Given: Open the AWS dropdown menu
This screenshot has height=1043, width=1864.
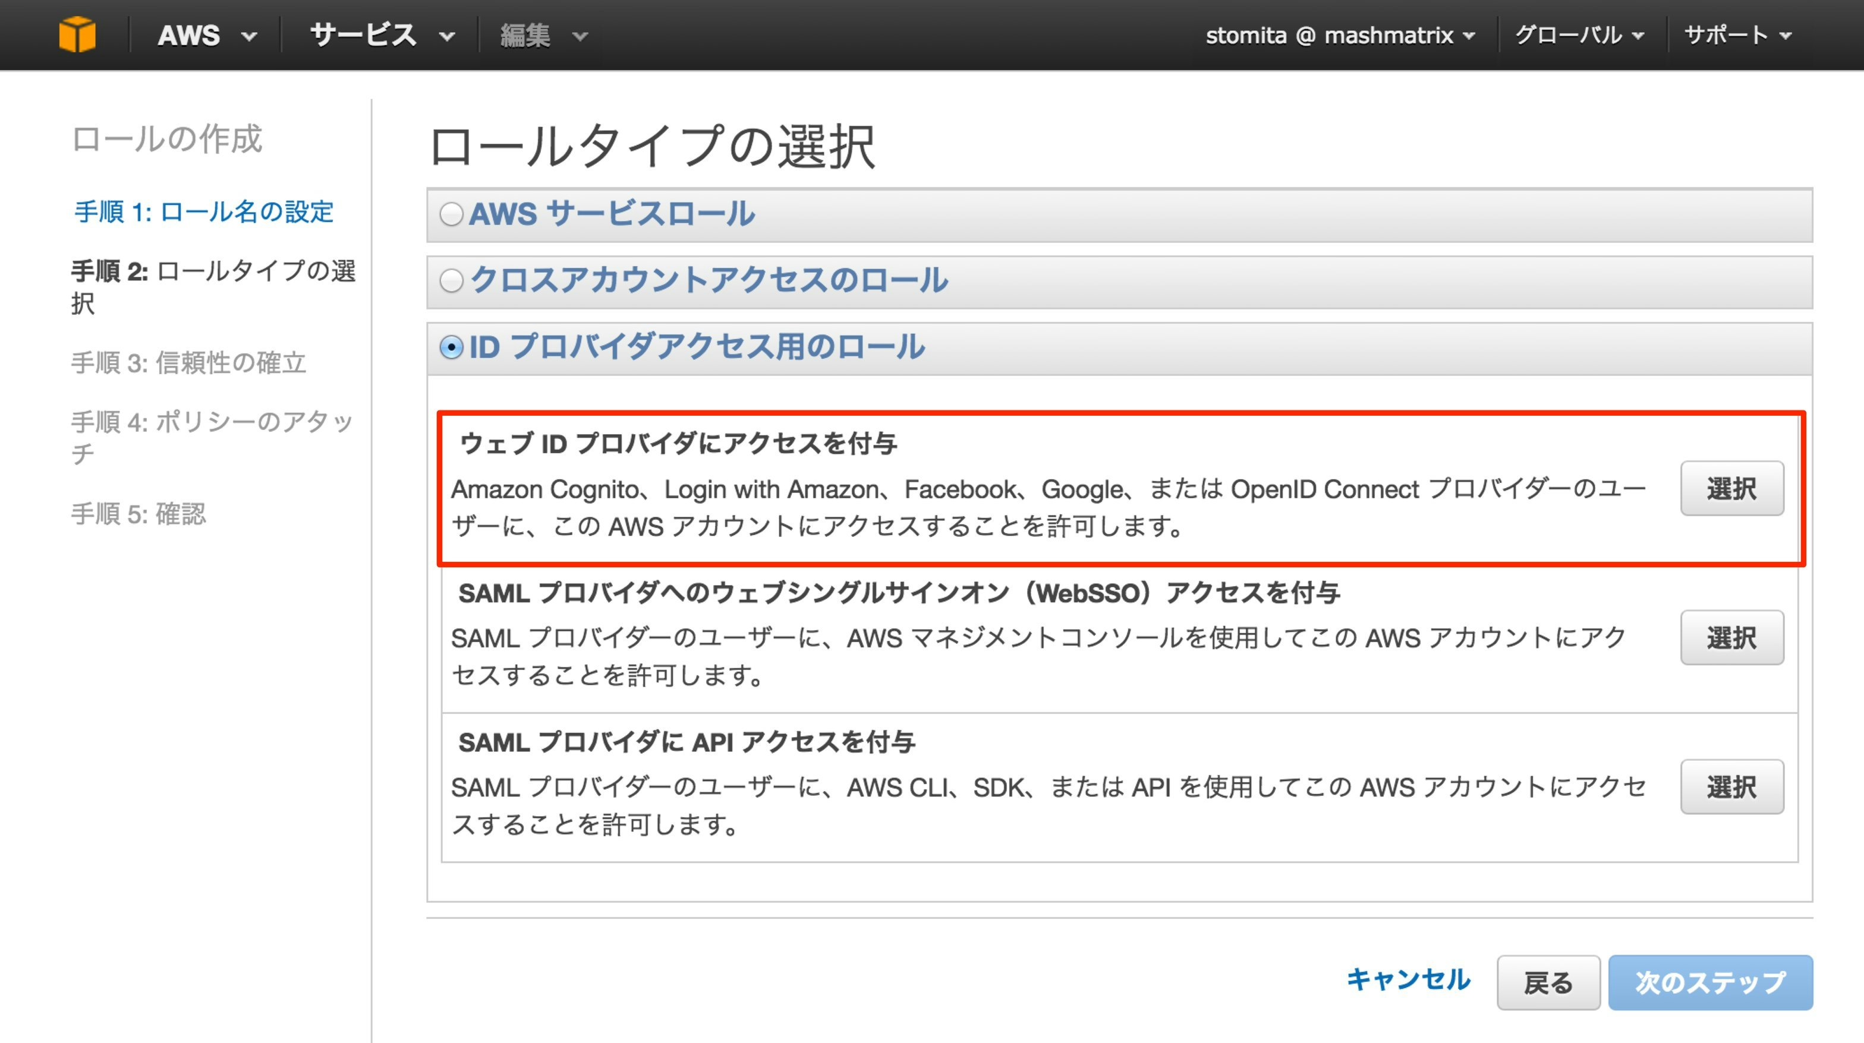Looking at the screenshot, I should (207, 34).
